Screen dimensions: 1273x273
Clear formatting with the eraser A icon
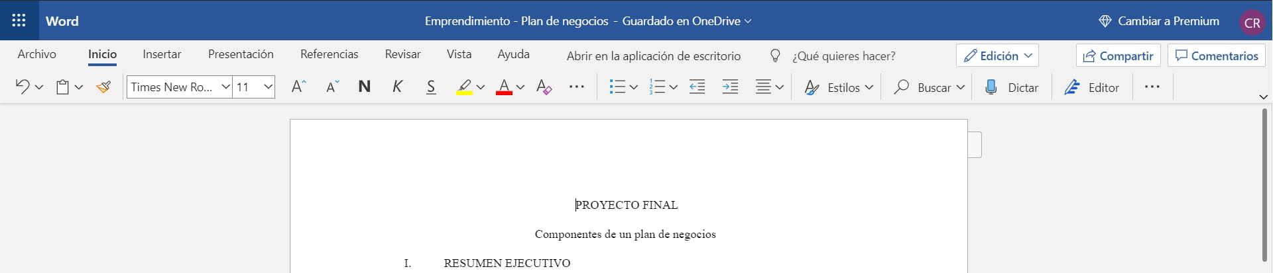tap(544, 87)
